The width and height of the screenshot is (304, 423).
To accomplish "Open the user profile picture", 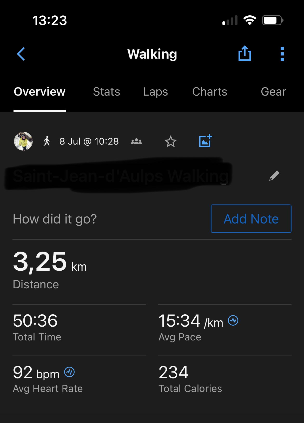I will coord(23,141).
